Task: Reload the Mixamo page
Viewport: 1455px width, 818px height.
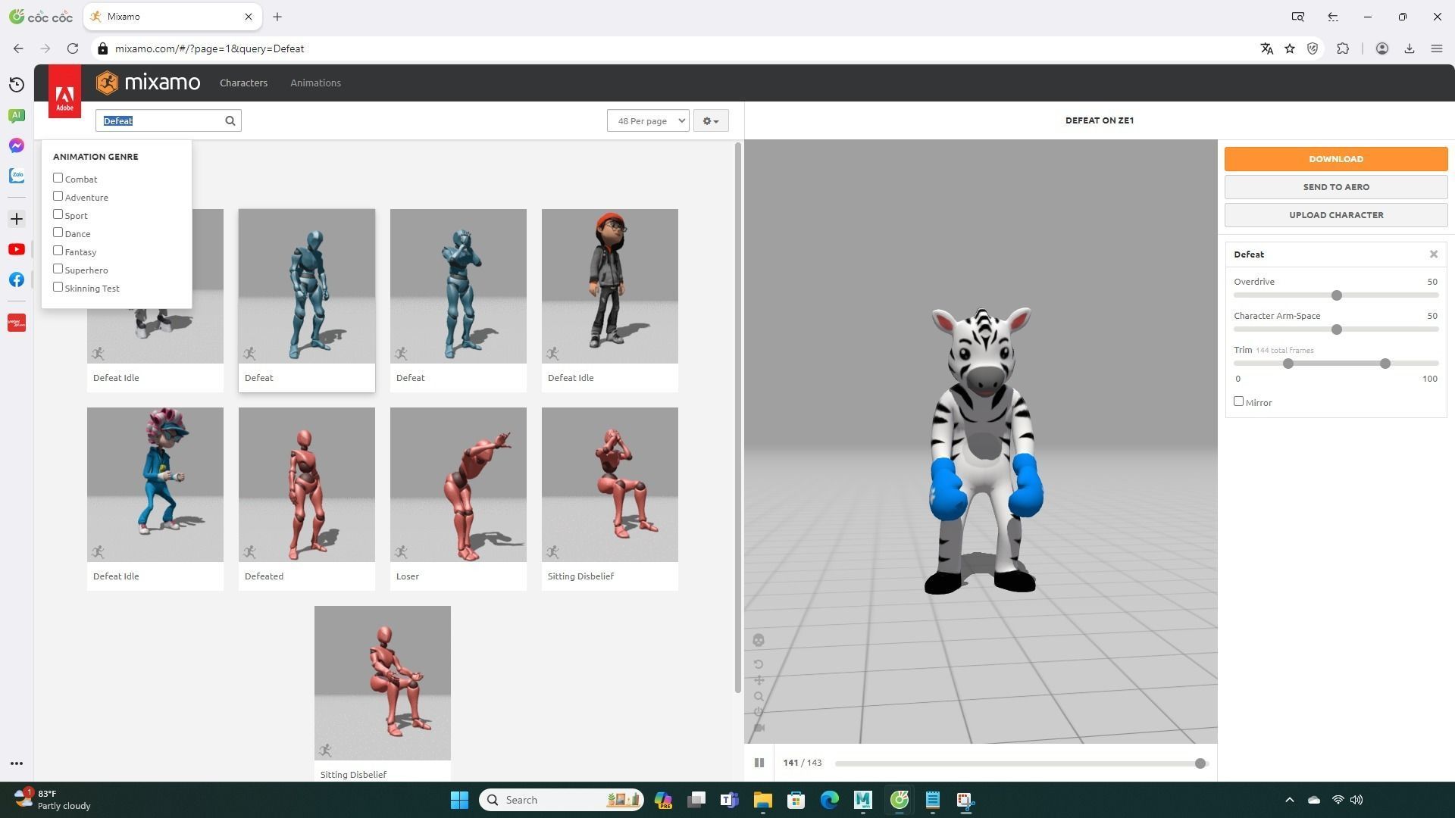Action: click(73, 48)
